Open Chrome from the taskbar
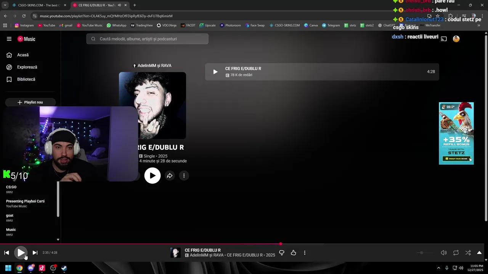 [x=19, y=268]
